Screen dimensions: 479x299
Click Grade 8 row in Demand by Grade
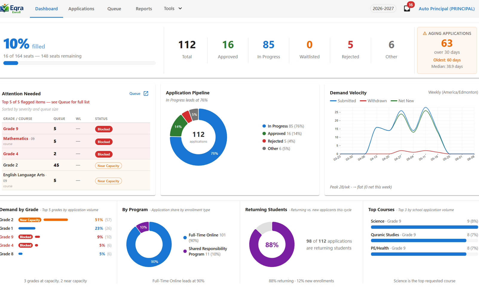[x=56, y=254]
